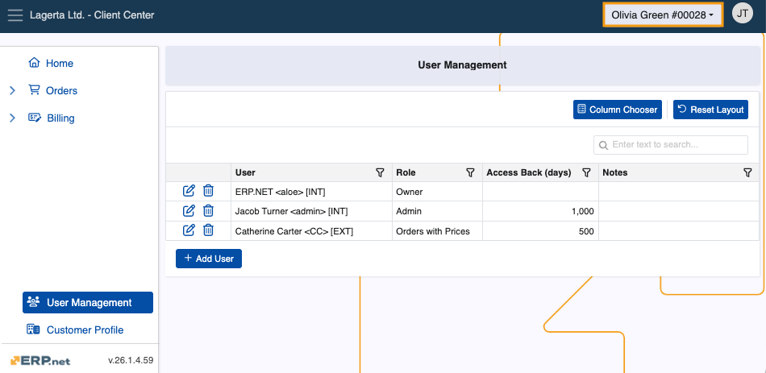Sort by the Role column header

pyautogui.click(x=406, y=173)
